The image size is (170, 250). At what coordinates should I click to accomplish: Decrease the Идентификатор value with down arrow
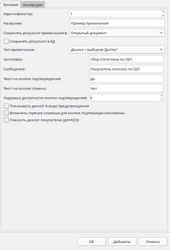pos(163,15)
